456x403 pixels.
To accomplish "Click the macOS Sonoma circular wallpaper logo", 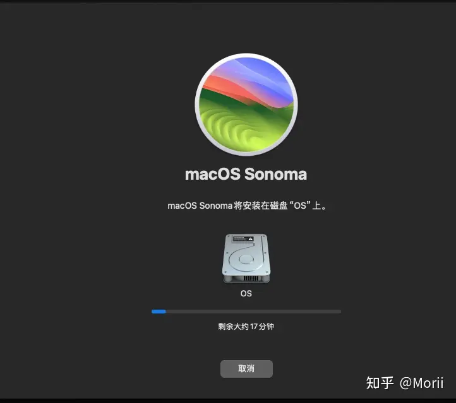I will pyautogui.click(x=246, y=105).
